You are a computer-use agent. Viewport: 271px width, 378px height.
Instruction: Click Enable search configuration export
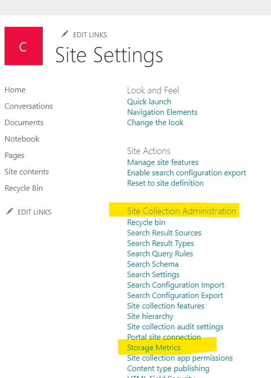(x=186, y=173)
